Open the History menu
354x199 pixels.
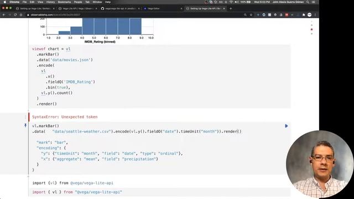50,2
